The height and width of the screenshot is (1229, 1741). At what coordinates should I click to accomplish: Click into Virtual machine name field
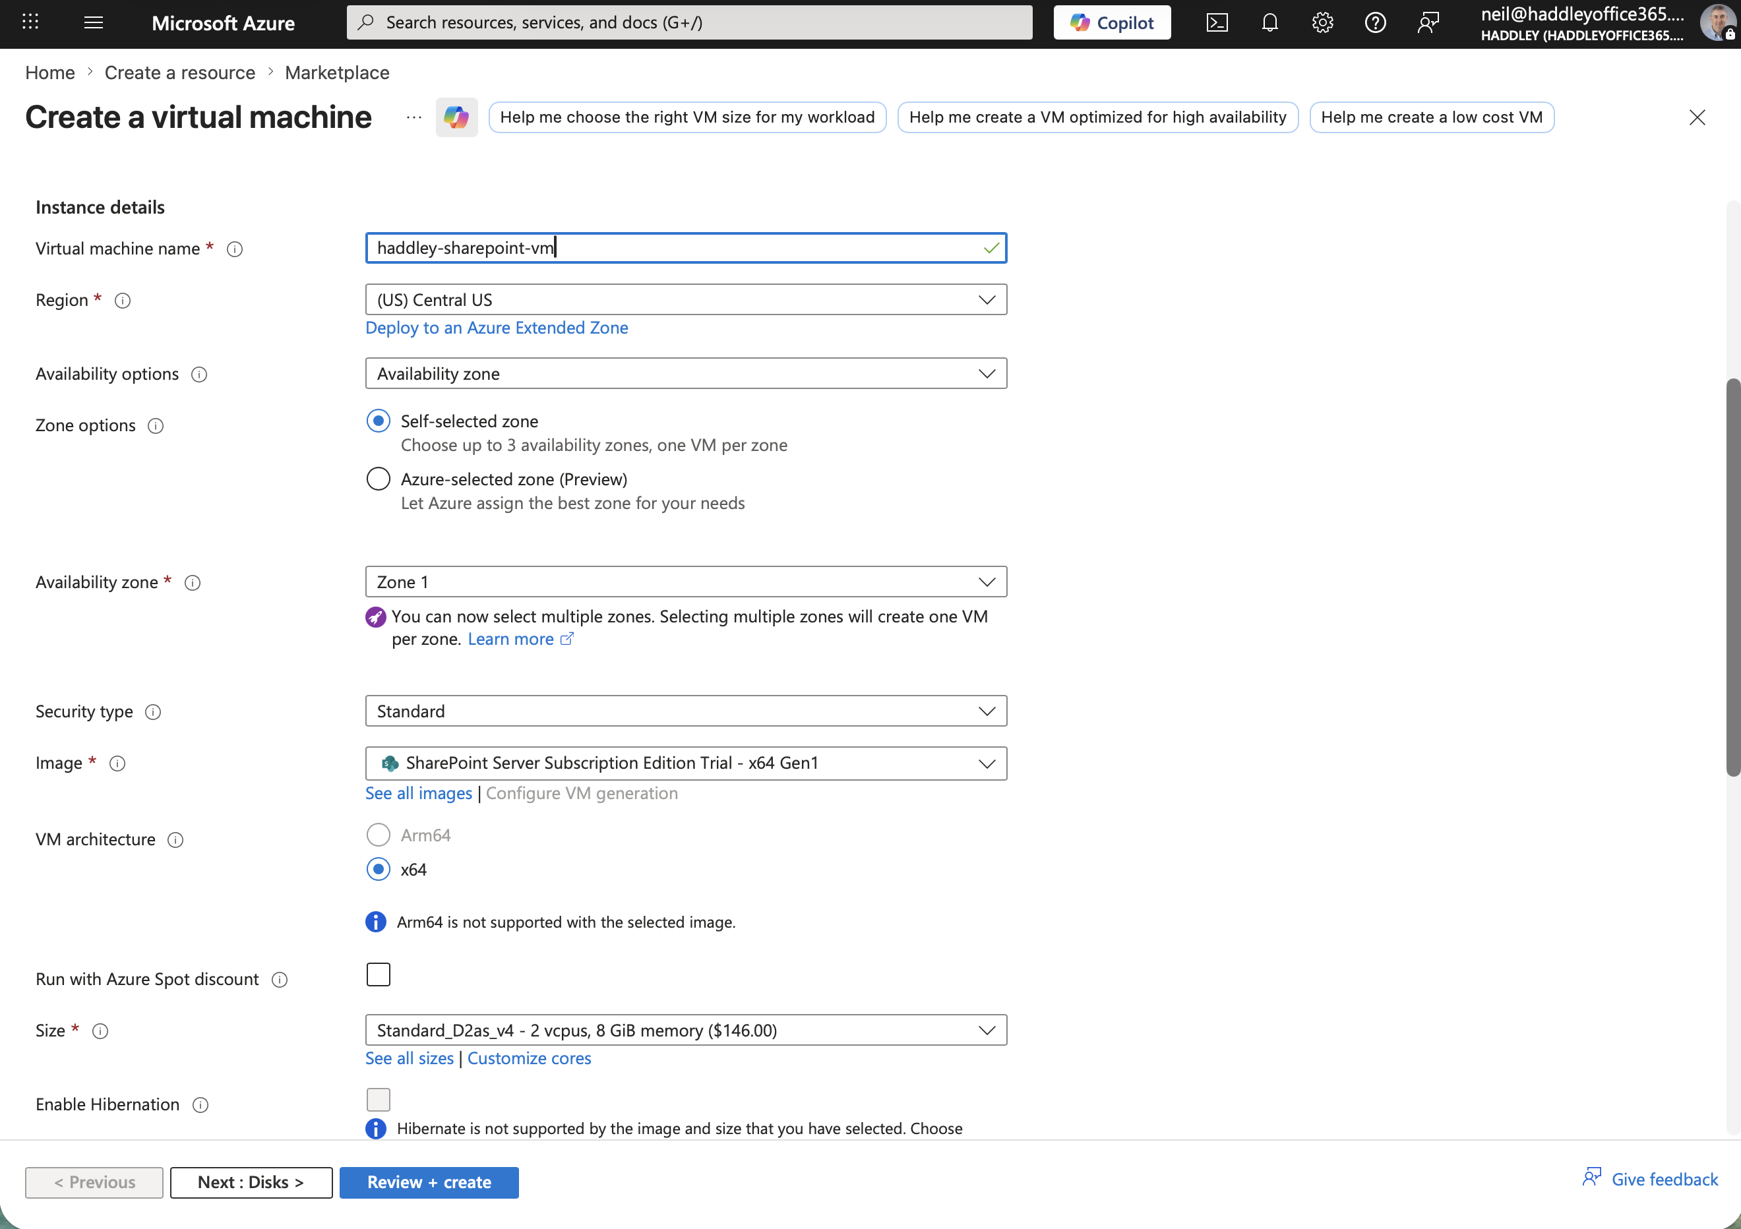pos(687,248)
